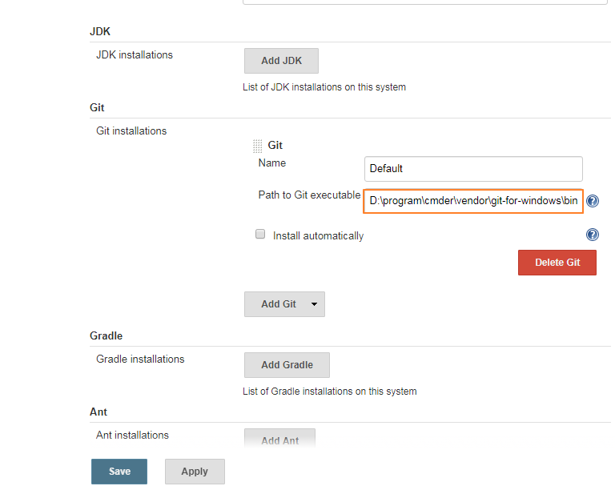
Task: Enable Install automatically checkbox
Action: point(260,234)
